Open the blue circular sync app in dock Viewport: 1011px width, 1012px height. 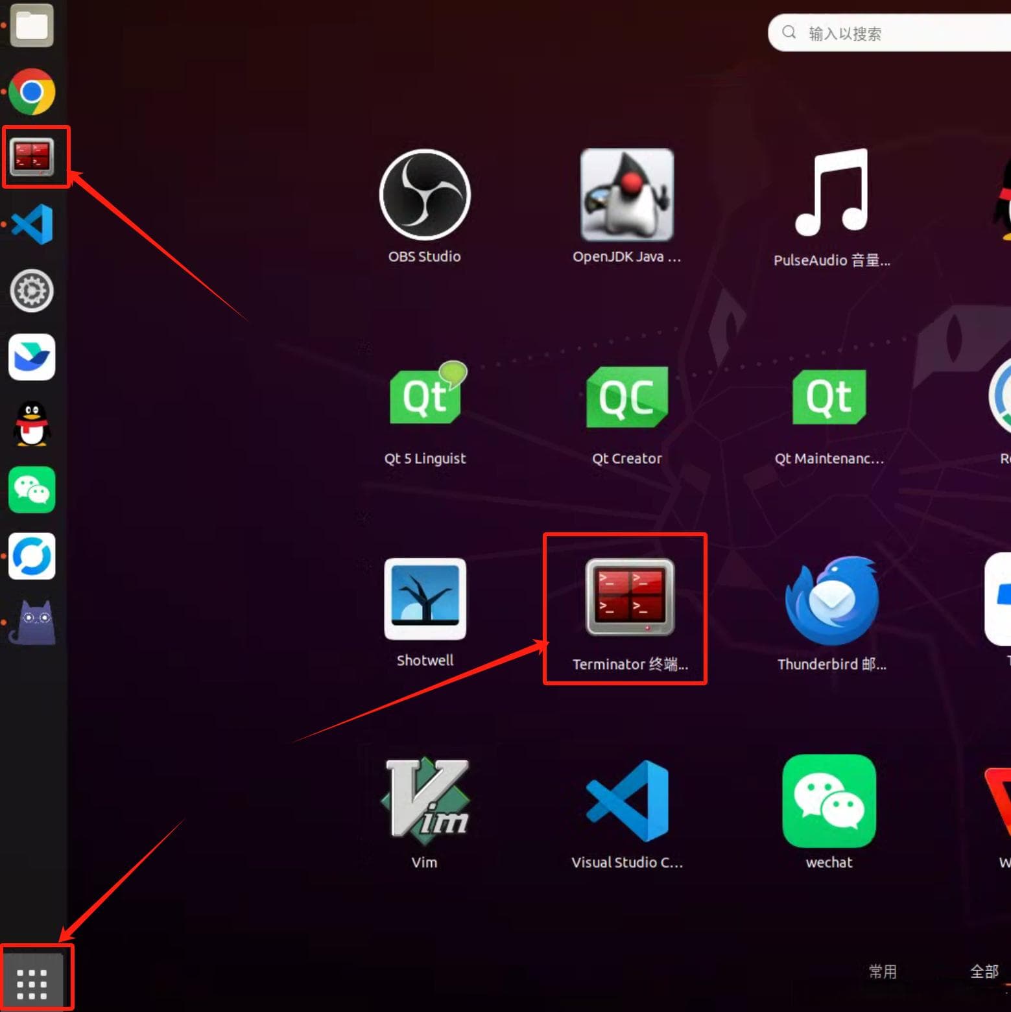(x=32, y=556)
